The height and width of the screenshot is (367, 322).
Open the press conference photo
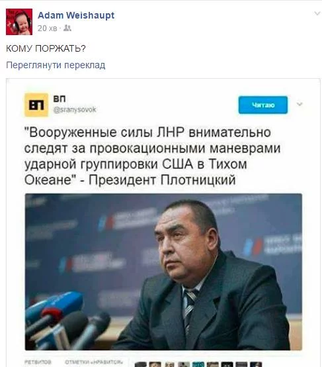pyautogui.click(x=163, y=272)
